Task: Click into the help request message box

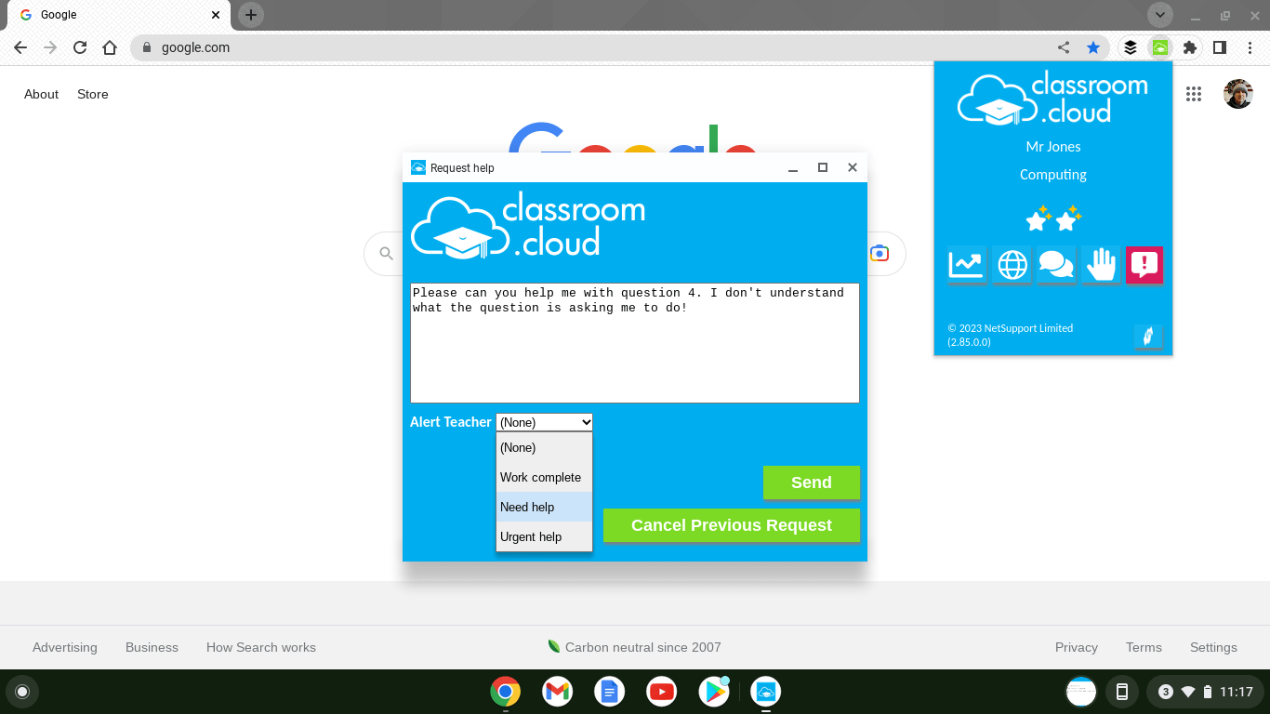Action: [635, 343]
